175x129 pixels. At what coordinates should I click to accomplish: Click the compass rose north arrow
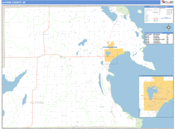point(168,28)
